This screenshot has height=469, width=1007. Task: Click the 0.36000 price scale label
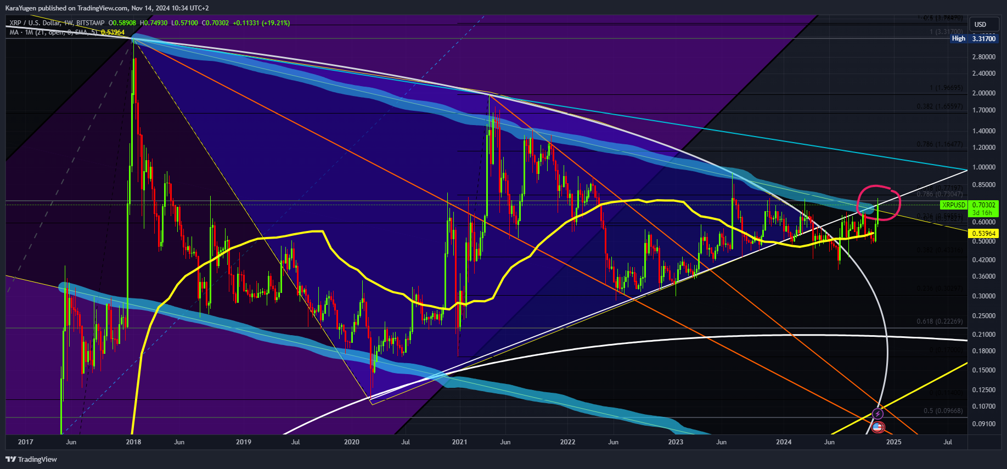click(x=983, y=276)
